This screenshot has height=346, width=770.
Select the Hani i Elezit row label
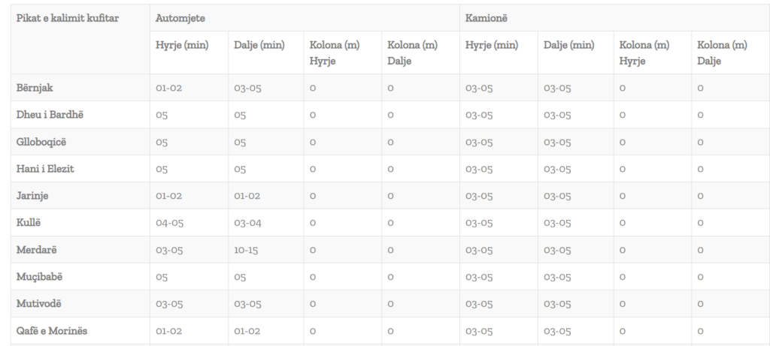coord(45,169)
